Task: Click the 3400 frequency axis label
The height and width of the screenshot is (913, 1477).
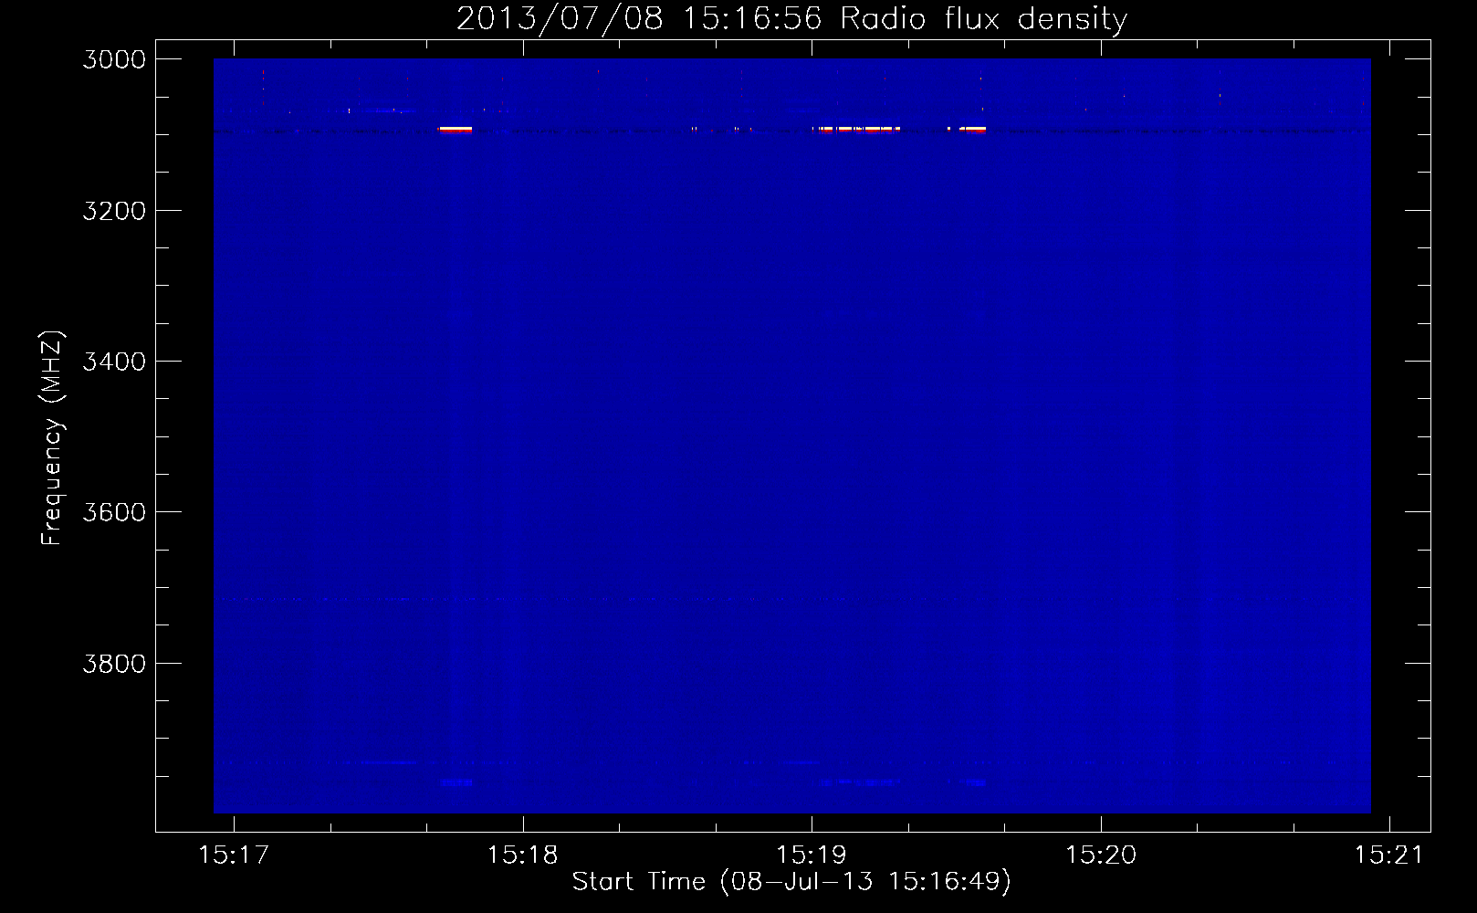Action: point(114,362)
